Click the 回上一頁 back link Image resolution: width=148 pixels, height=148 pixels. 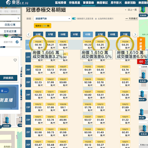point(131,10)
